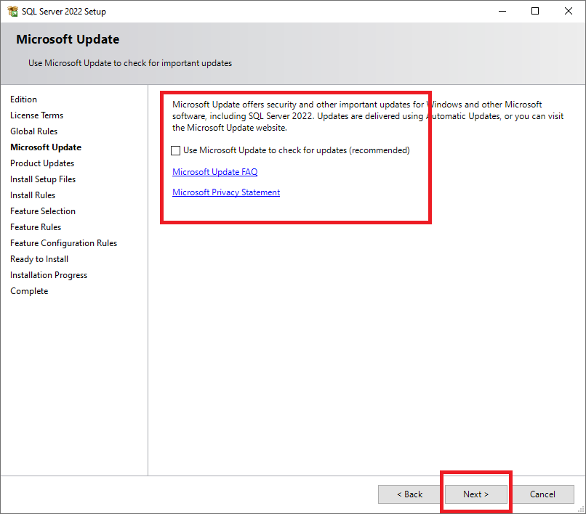This screenshot has width=586, height=514.
Task: Maximize the setup window
Action: pos(535,11)
